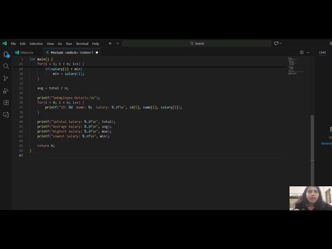Open the Source Control view
Viewport: 332px width, 249px height.
coord(6,78)
